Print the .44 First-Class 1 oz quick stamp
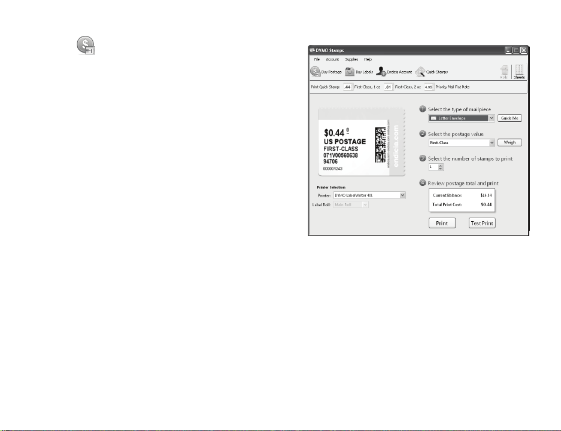The width and height of the screenshot is (561, 431). click(x=347, y=87)
